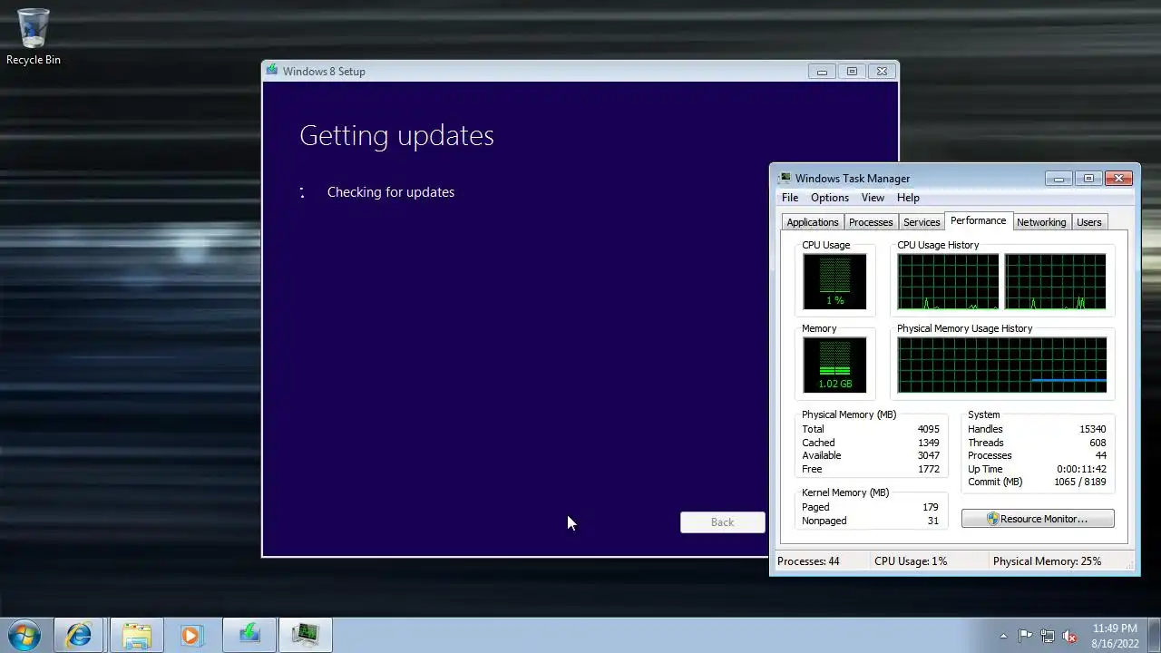Click the network tray icon
1161x653 pixels.
[1048, 636]
